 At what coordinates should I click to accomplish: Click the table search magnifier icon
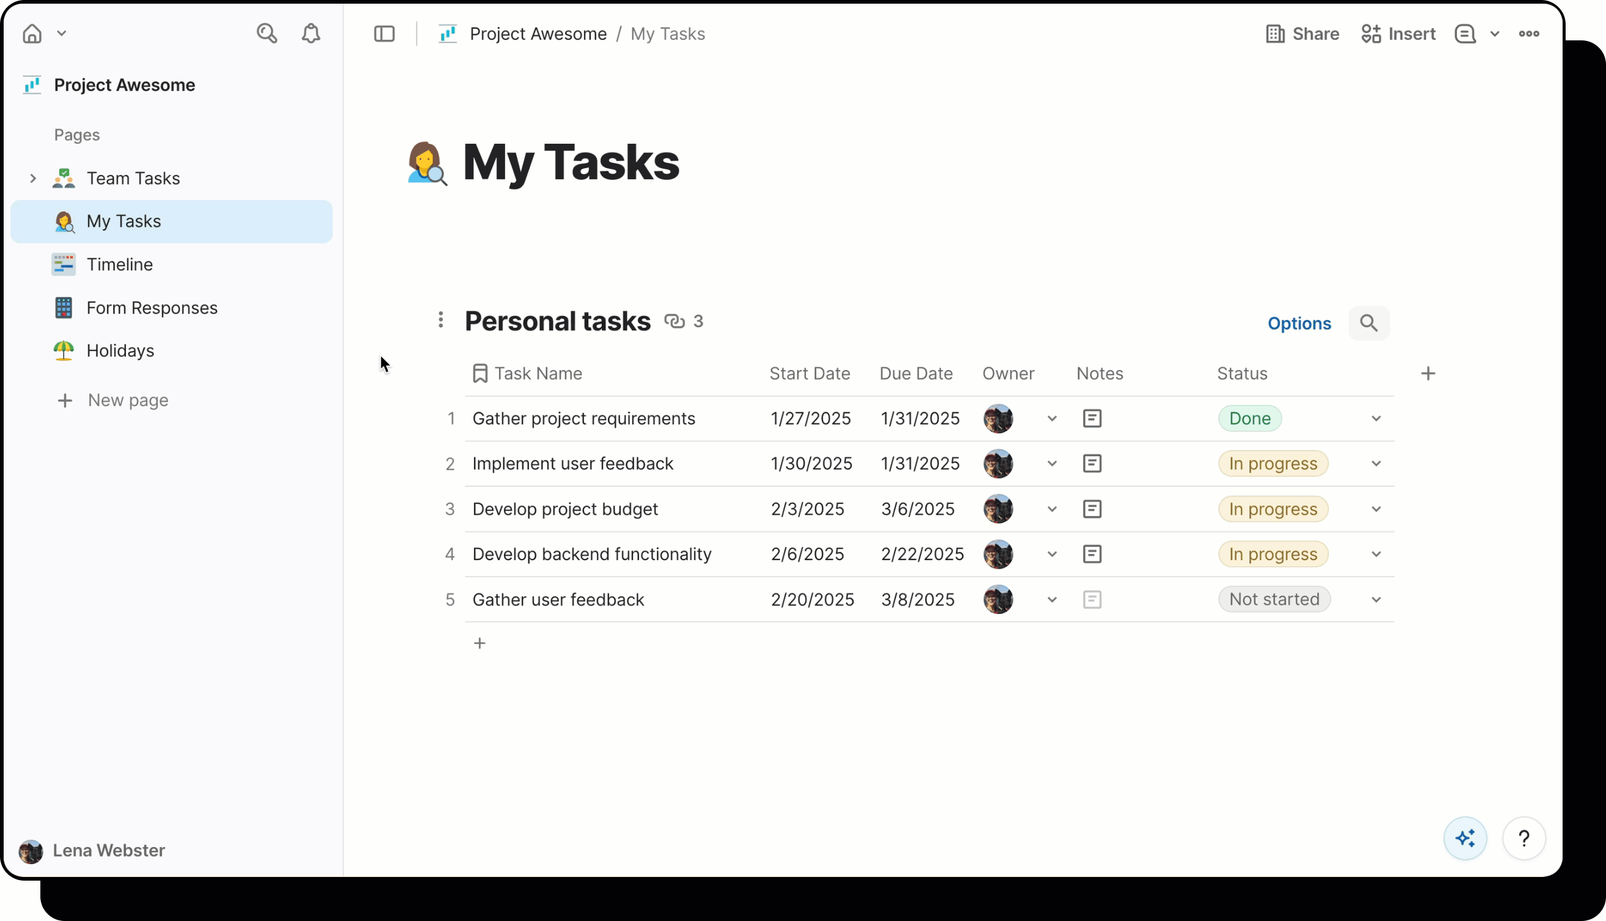[1368, 324]
